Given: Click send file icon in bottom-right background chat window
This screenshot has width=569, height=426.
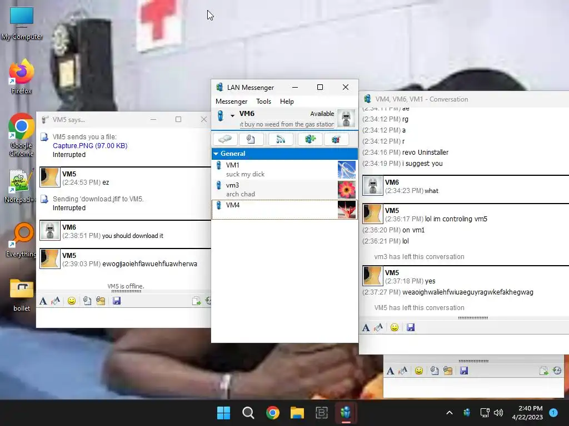Looking at the screenshot, I should [435, 371].
